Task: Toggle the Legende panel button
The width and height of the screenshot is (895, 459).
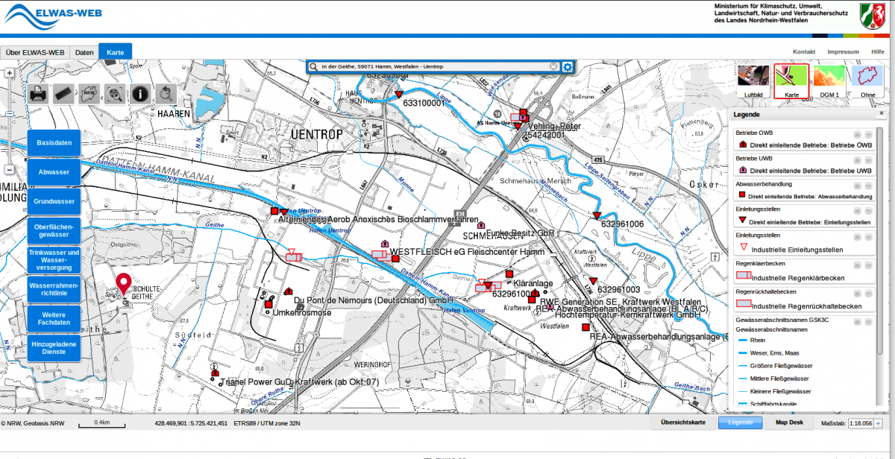Action: pos(741,423)
